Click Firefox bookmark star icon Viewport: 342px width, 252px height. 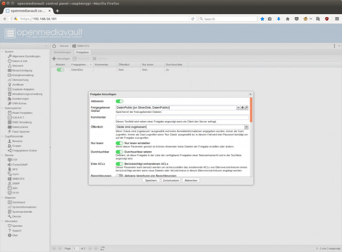[262, 19]
